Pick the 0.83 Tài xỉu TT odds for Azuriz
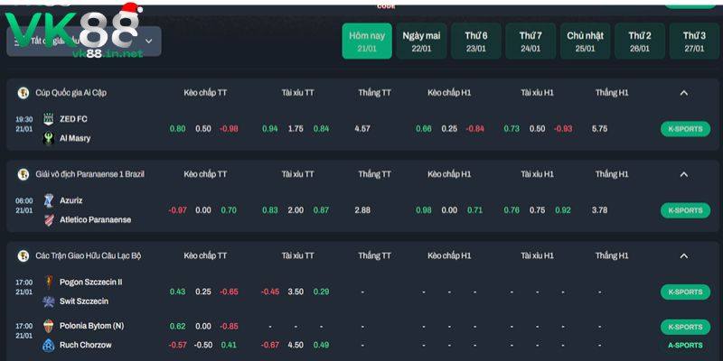 tap(270, 210)
